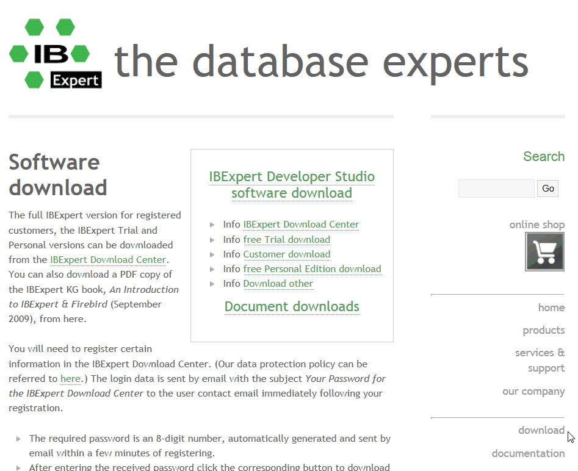Open Info IBExpert Download Center link in box

pyautogui.click(x=301, y=224)
